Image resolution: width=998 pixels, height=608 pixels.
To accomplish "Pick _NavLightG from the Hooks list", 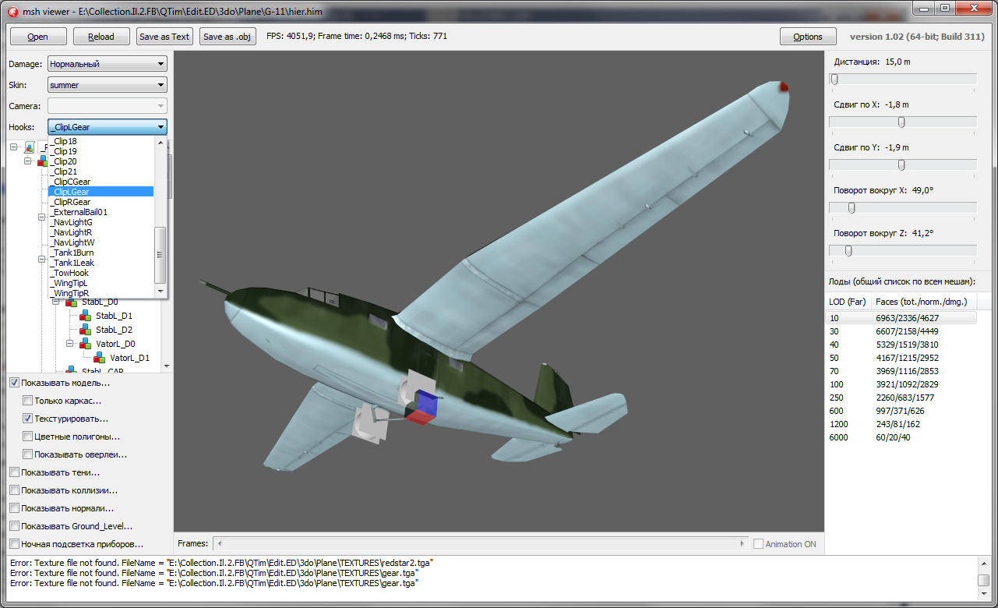I will point(101,222).
